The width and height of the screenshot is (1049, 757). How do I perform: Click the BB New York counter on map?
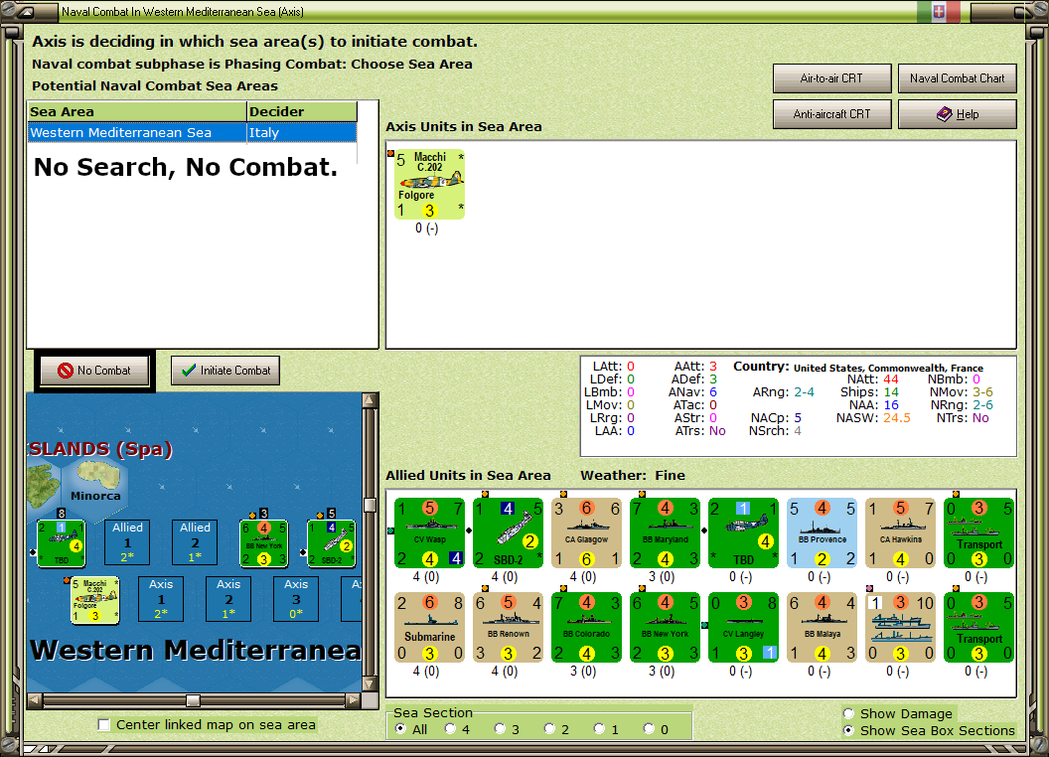click(263, 542)
